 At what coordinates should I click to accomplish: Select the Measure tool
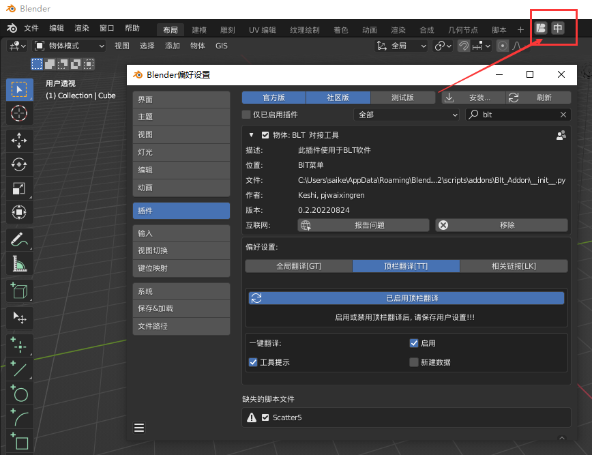(x=19, y=263)
